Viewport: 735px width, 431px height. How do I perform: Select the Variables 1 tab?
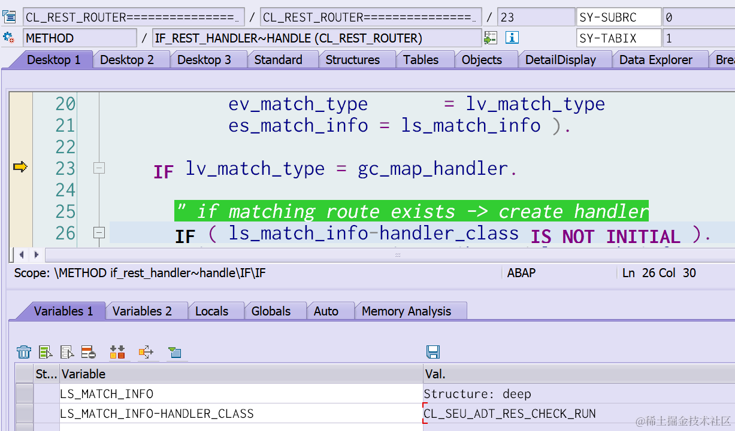click(63, 311)
